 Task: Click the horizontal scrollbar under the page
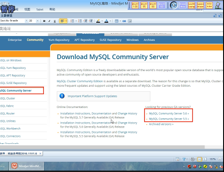(102, 147)
